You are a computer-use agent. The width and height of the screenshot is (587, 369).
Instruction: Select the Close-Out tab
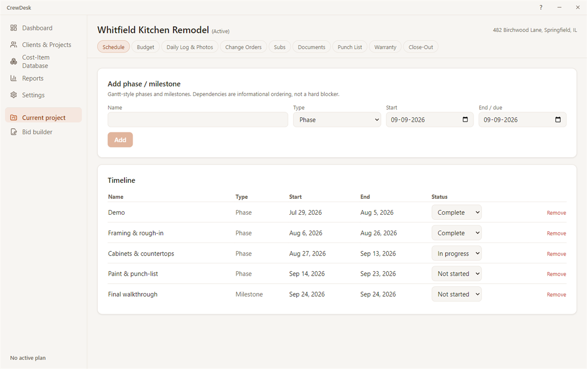421,47
